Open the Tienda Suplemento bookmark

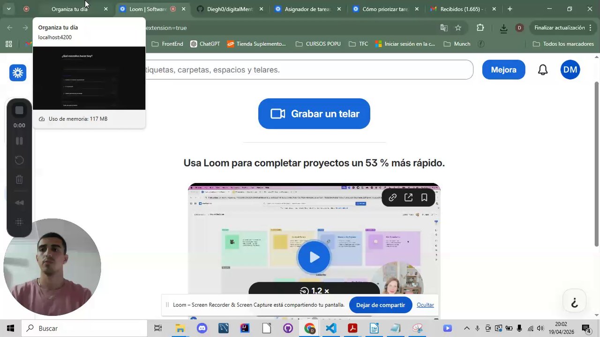pos(256,44)
